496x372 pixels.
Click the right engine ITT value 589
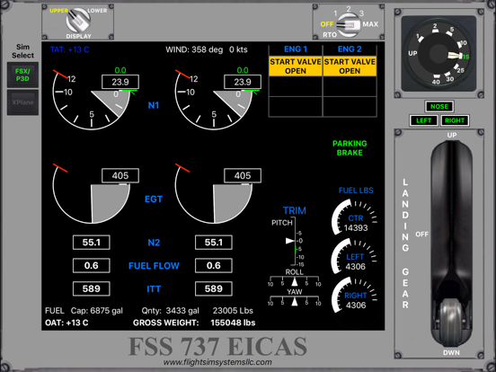(214, 288)
